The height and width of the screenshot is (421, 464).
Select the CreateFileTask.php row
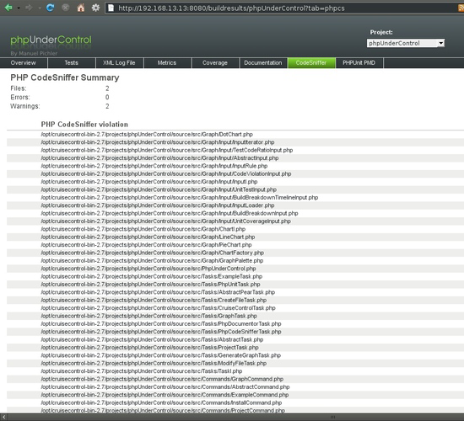pos(235,300)
